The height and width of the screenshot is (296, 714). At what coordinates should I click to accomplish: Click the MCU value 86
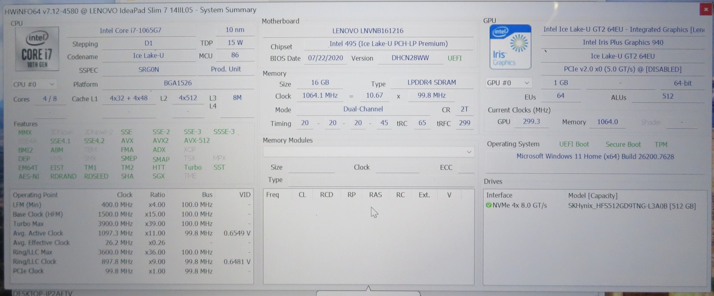tap(235, 55)
